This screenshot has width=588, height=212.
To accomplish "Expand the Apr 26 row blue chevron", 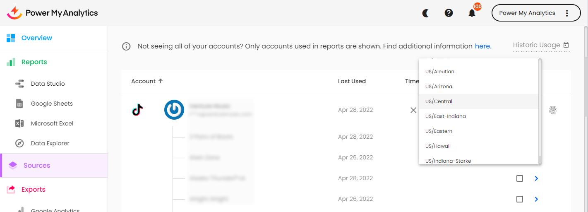I will pos(536,199).
